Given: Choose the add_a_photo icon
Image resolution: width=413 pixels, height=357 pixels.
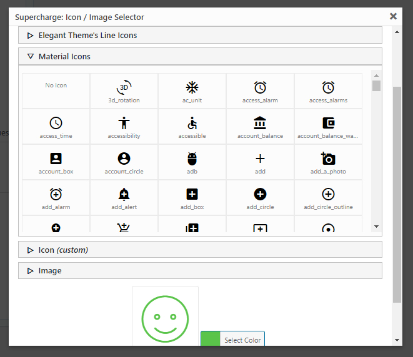Looking at the screenshot, I should pos(328,162).
